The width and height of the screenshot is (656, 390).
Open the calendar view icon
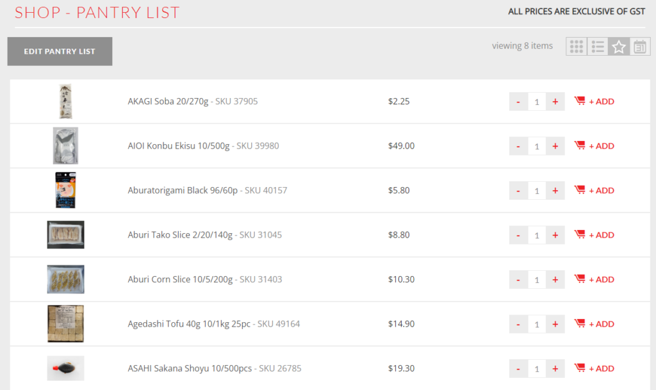[640, 46]
